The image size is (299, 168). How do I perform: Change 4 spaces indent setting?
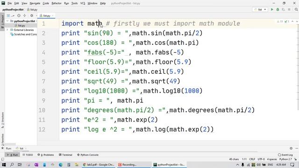tap(272, 159)
